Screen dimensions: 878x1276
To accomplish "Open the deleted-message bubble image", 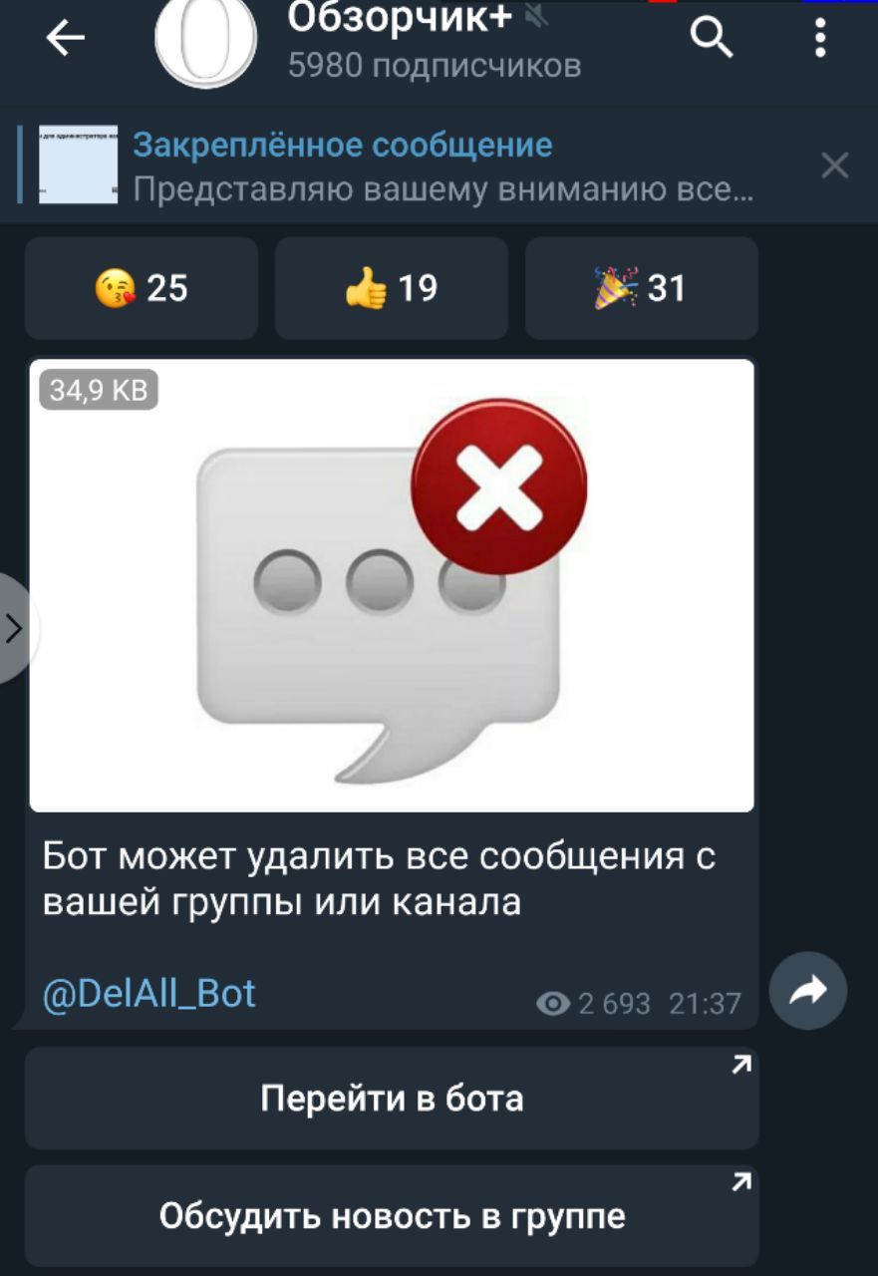I will (x=392, y=585).
